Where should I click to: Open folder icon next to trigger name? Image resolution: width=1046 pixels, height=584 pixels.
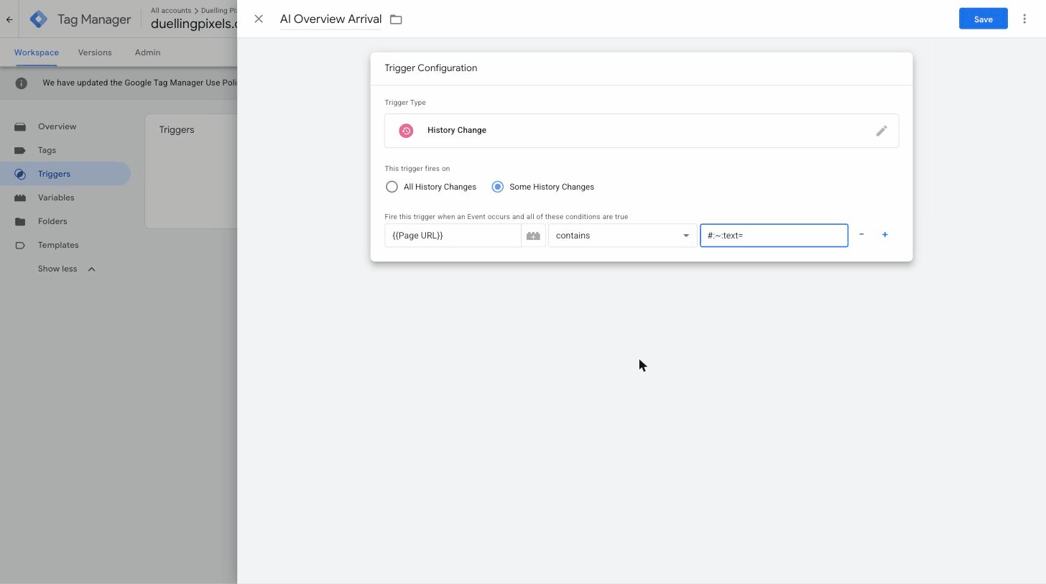pos(396,19)
